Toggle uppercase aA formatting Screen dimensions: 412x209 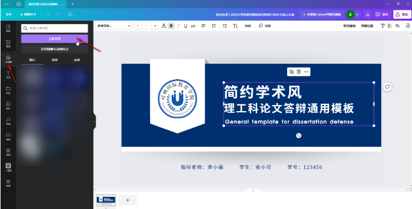[193, 26]
